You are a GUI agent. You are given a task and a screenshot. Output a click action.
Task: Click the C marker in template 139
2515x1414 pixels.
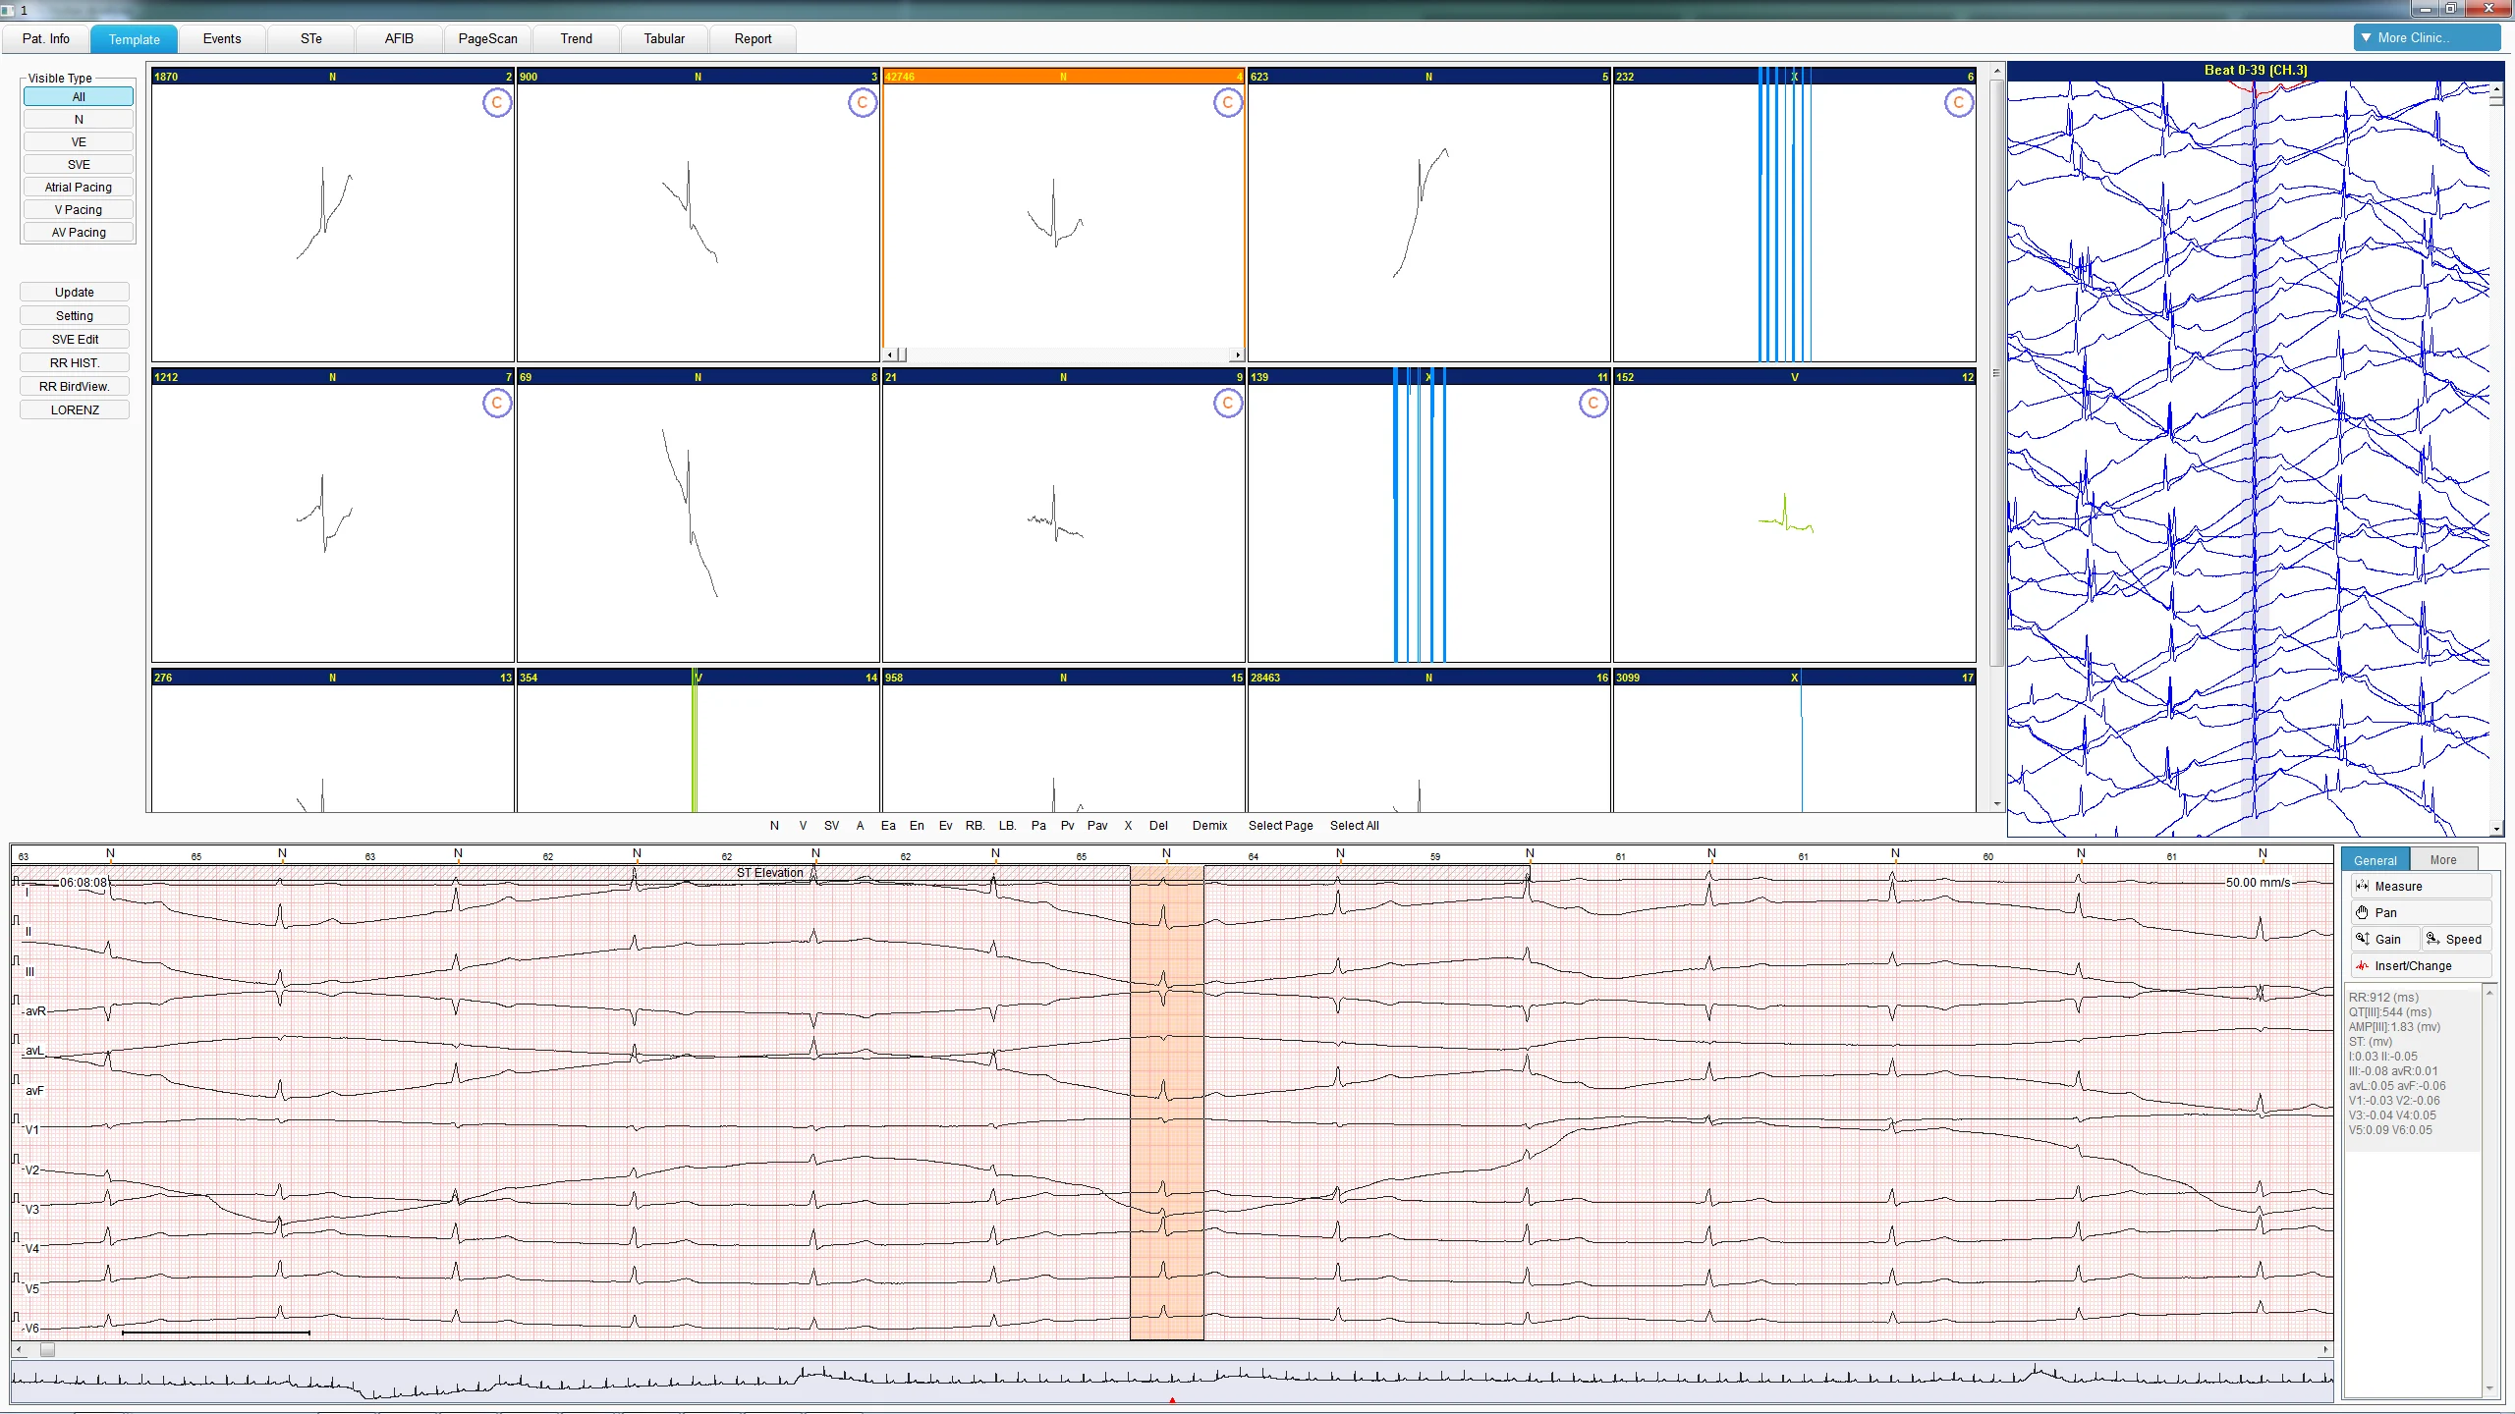(1593, 403)
